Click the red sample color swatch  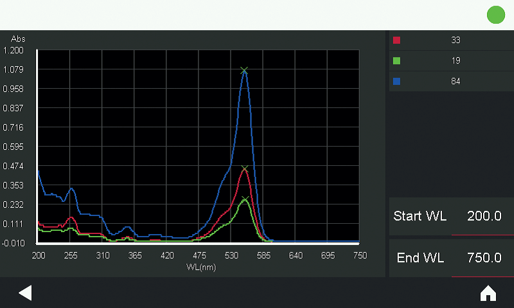coord(396,41)
